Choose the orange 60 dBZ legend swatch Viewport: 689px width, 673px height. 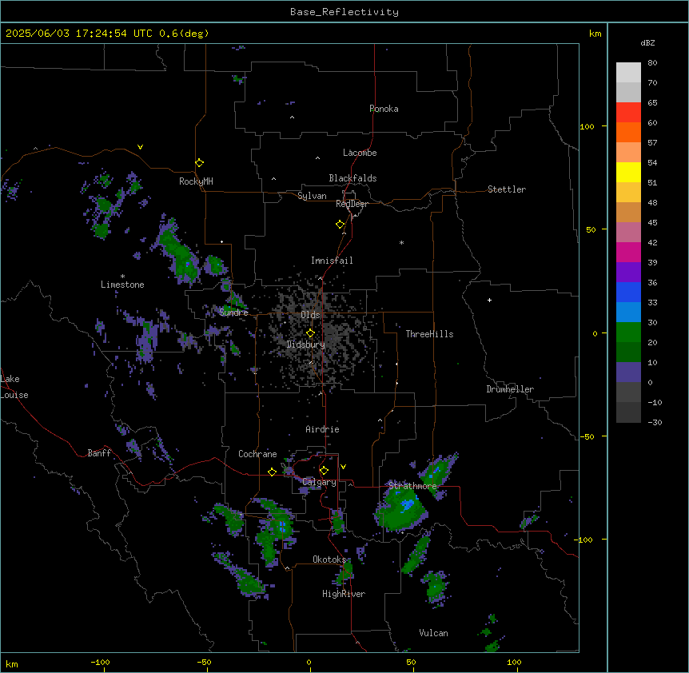tap(628, 132)
